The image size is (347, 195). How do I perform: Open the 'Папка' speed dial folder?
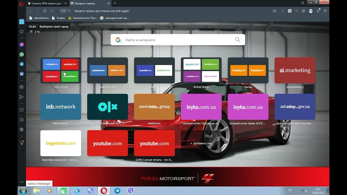coord(248,70)
